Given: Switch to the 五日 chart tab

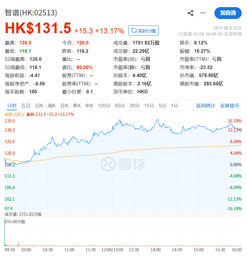Looking at the screenshot, I should click(26, 105).
